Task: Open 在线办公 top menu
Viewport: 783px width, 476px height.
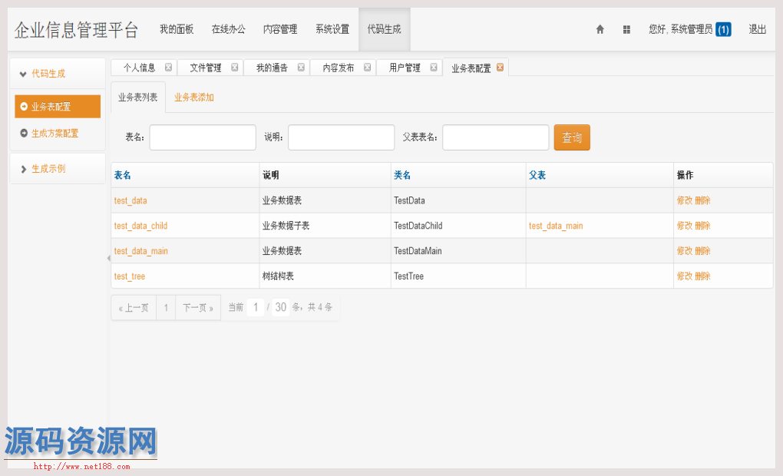Action: [x=228, y=29]
